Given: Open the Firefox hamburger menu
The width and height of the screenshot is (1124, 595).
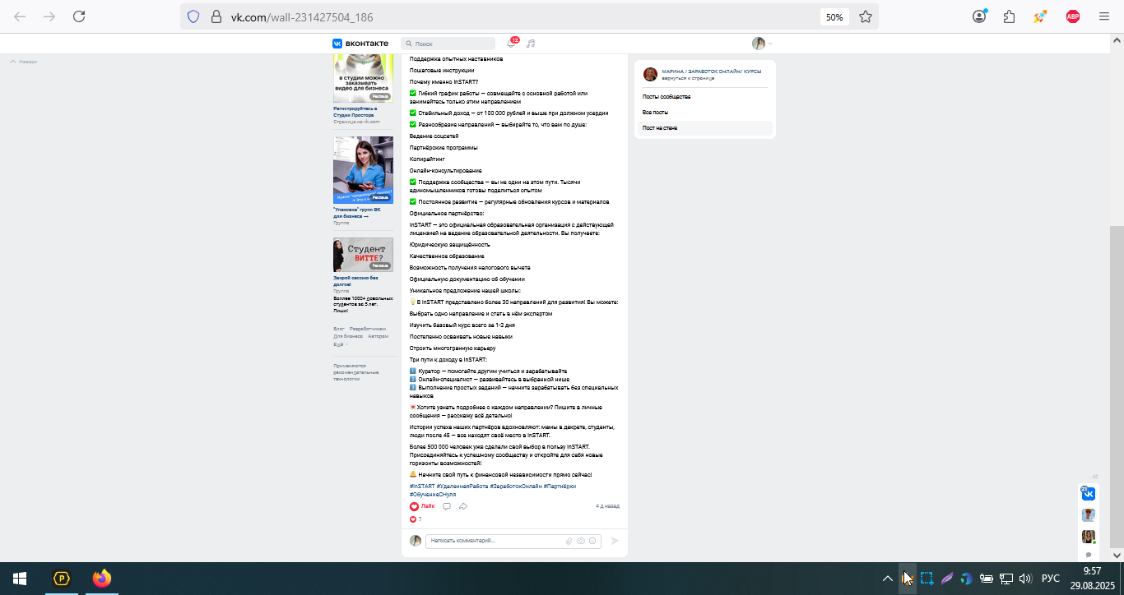Looking at the screenshot, I should pos(1104,16).
